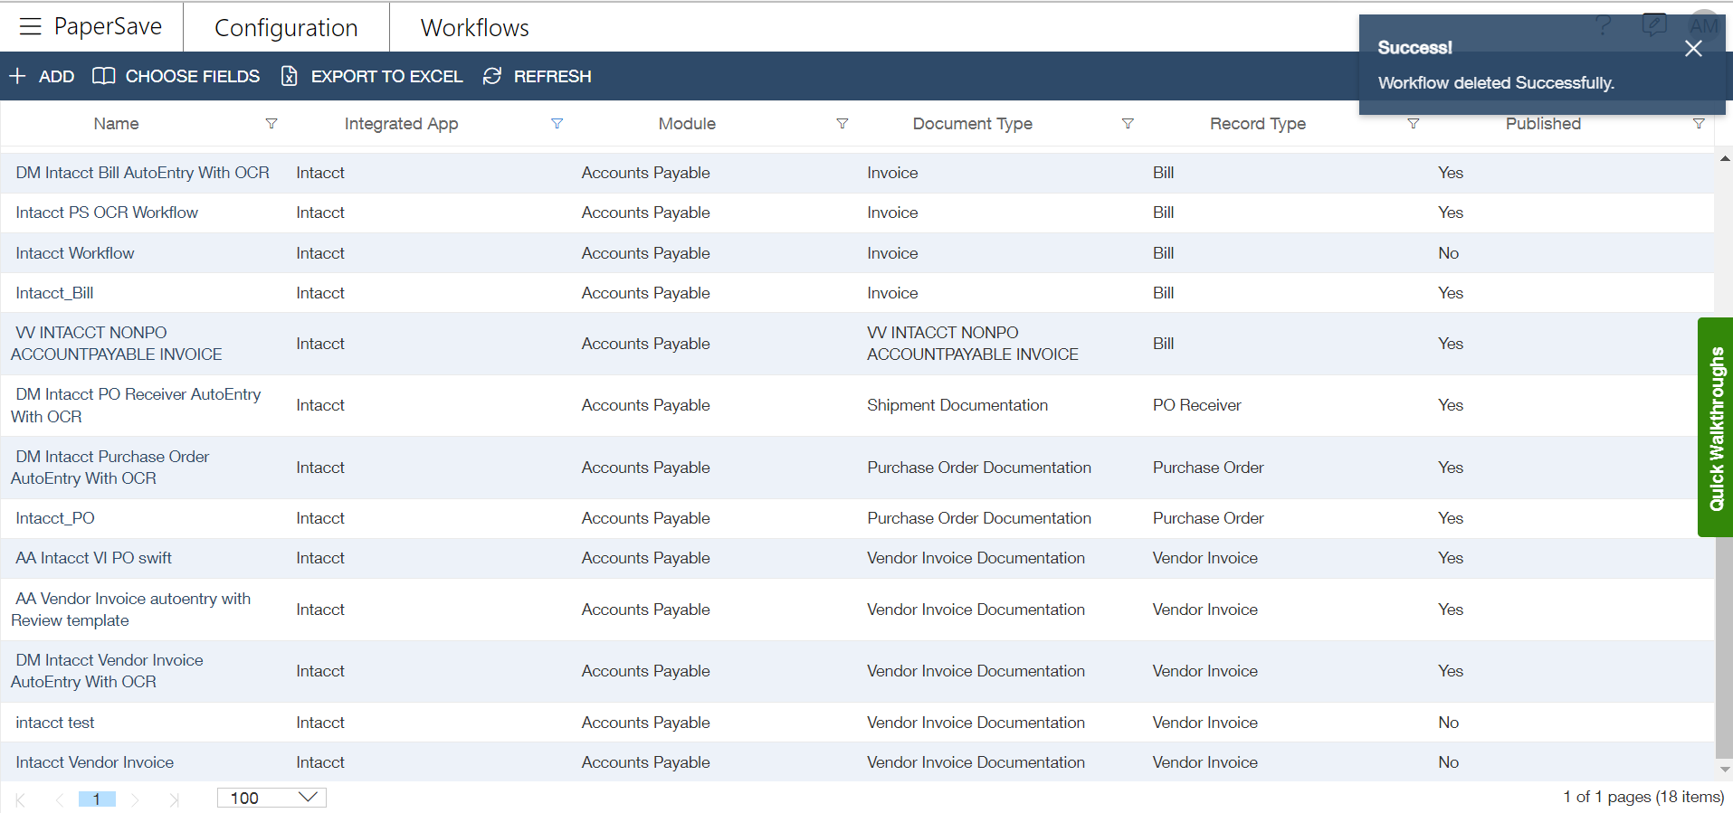
Task: Open the PaperSave hamburger menu
Action: 30,27
